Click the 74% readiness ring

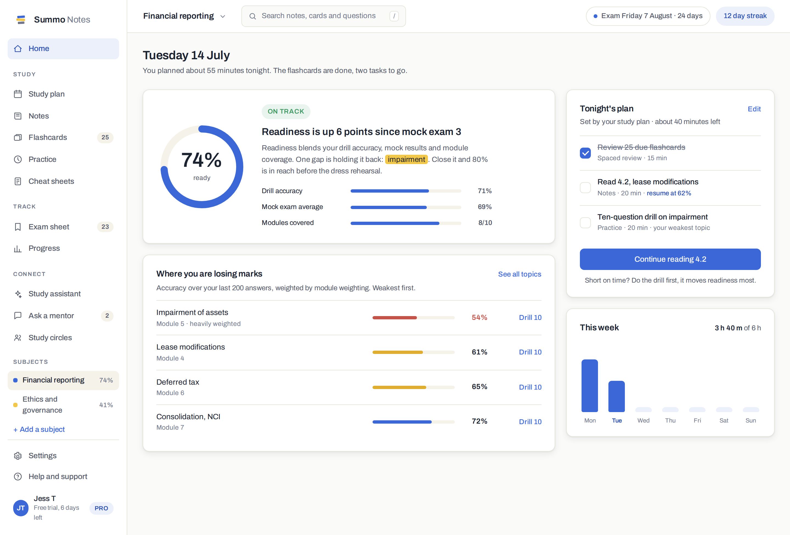pyautogui.click(x=202, y=167)
